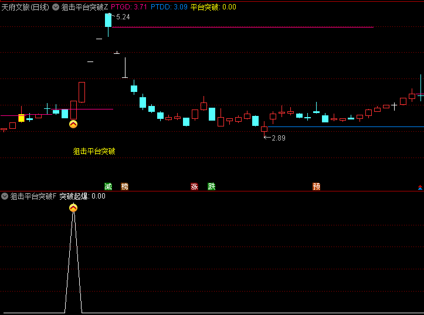This screenshot has height=315, width=424.
Task: Click the PTGD: 3.71 value
Action: point(129,7)
